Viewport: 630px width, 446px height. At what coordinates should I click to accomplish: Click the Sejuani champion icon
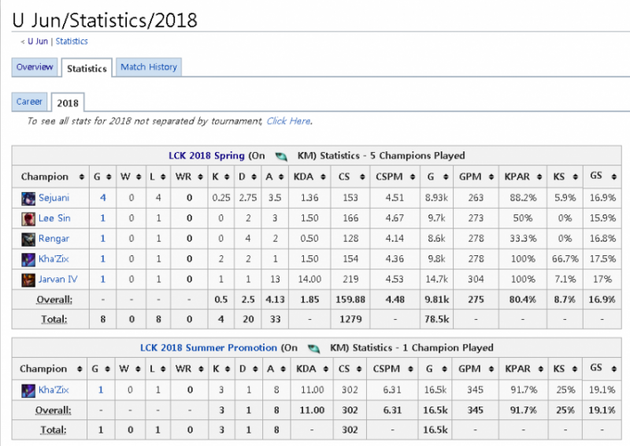pos(28,198)
